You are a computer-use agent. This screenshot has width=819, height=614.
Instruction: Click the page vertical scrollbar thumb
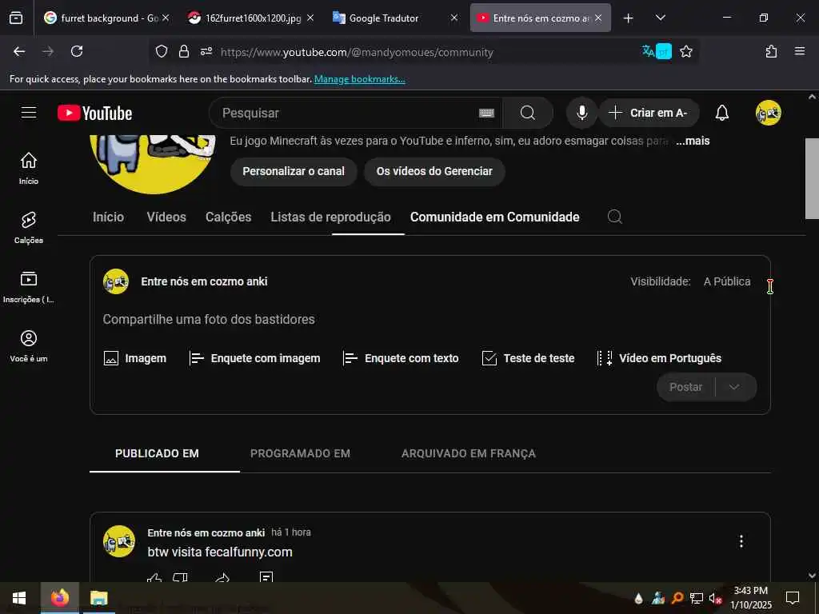(812, 178)
